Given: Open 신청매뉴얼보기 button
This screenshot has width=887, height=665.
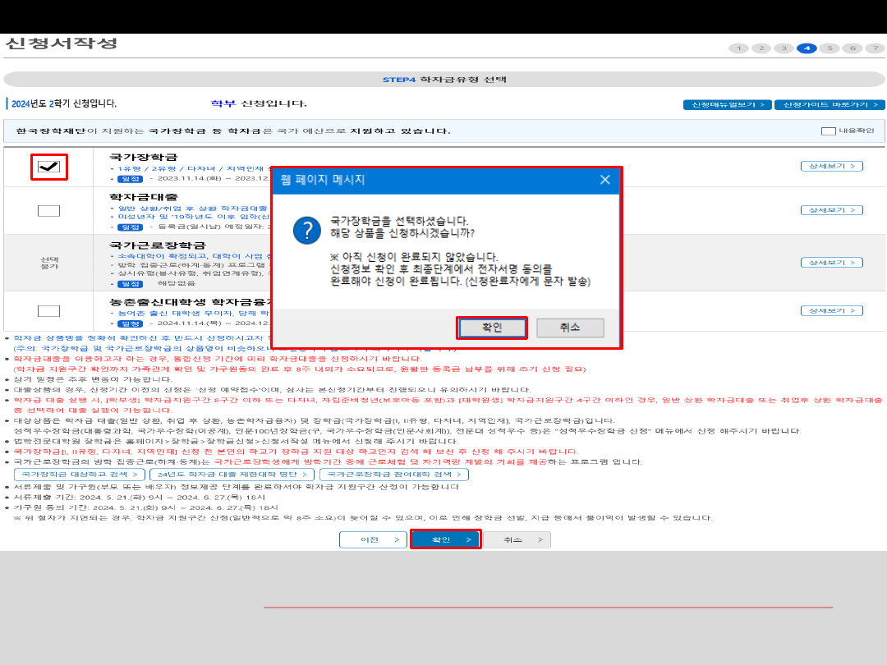Looking at the screenshot, I should point(727,105).
